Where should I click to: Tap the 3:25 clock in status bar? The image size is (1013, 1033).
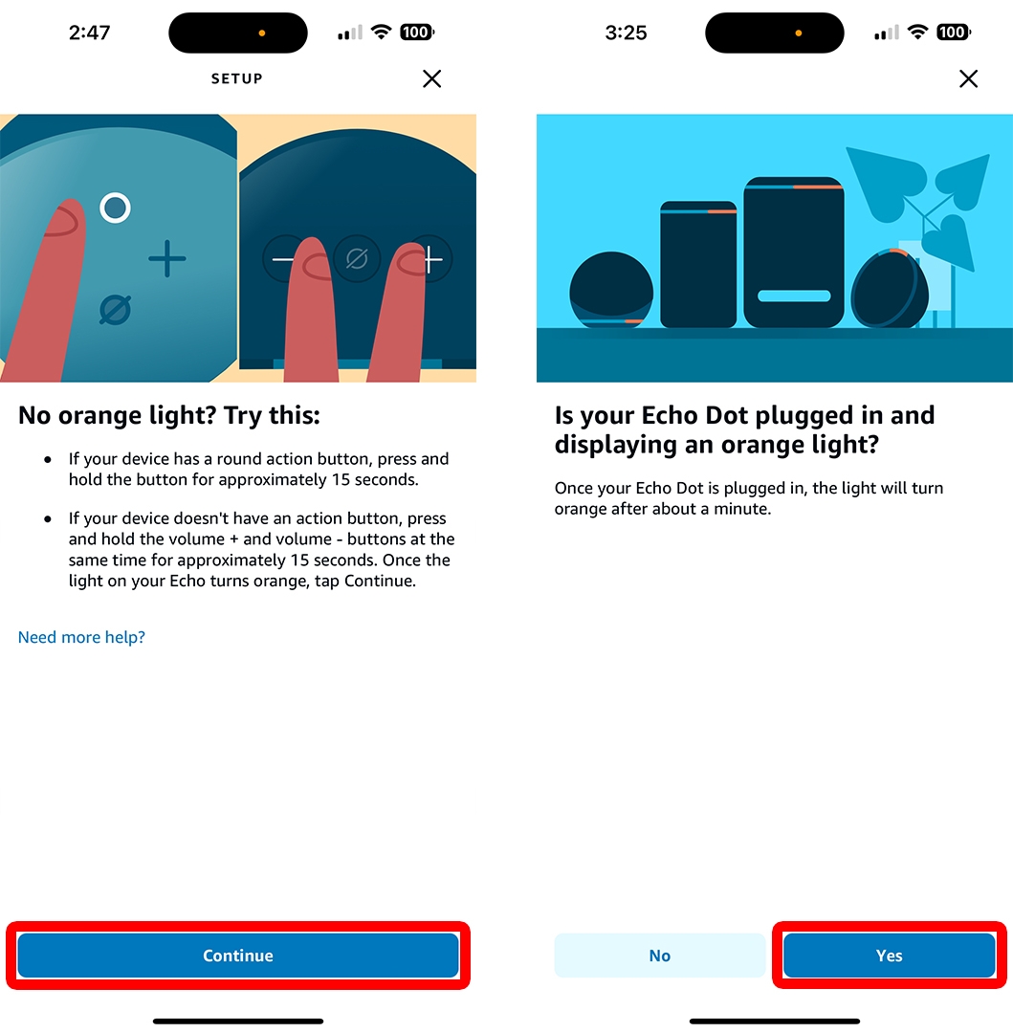click(x=626, y=33)
